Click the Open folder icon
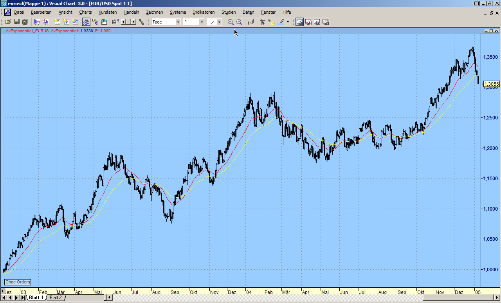Screen dimensions: 501x303 [x=8, y=22]
